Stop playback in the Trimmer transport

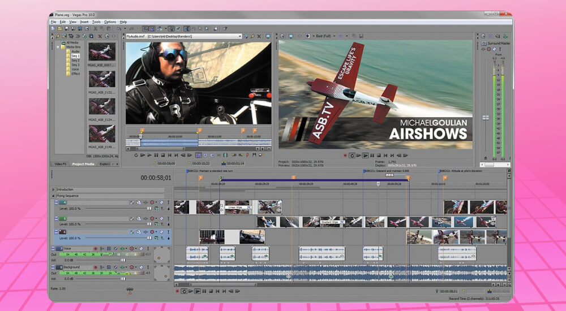coord(163,155)
